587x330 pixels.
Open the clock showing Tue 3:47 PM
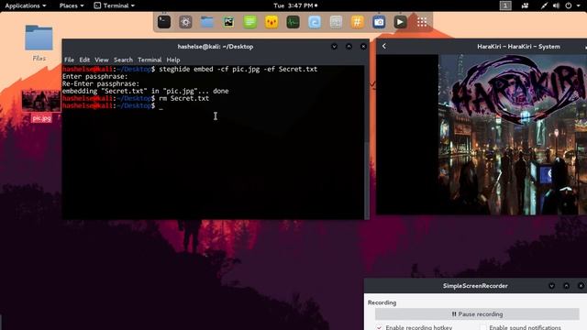(x=295, y=5)
